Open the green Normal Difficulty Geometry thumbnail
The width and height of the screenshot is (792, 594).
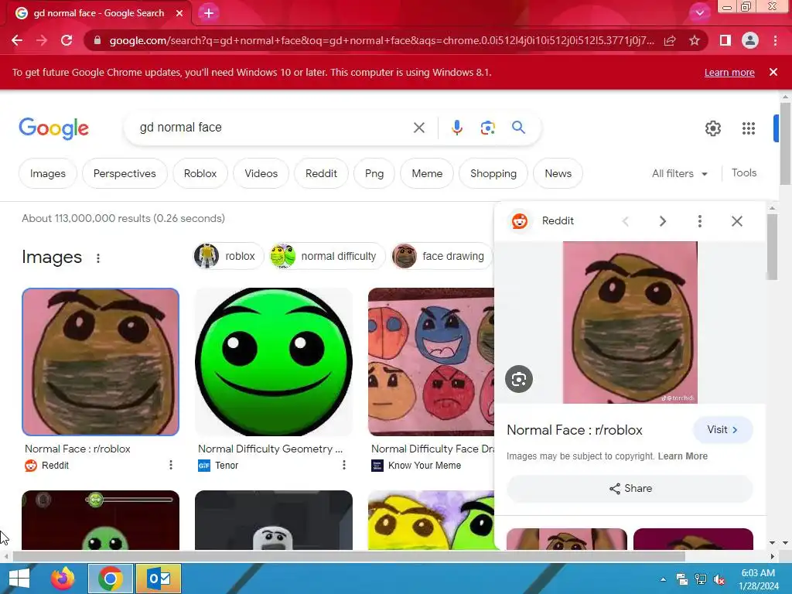(274, 362)
